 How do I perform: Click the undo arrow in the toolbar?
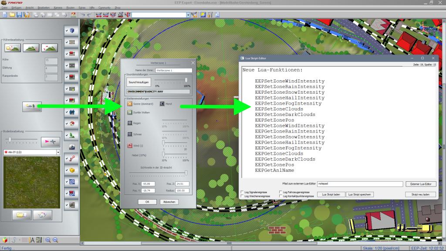[82, 15]
